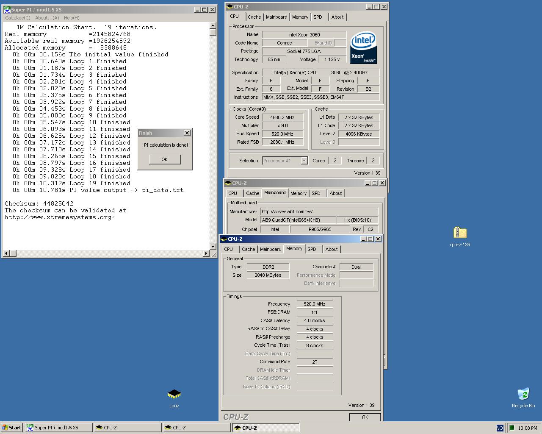
Task: Open the Calculate(C) menu in Super PI
Action: (17, 18)
